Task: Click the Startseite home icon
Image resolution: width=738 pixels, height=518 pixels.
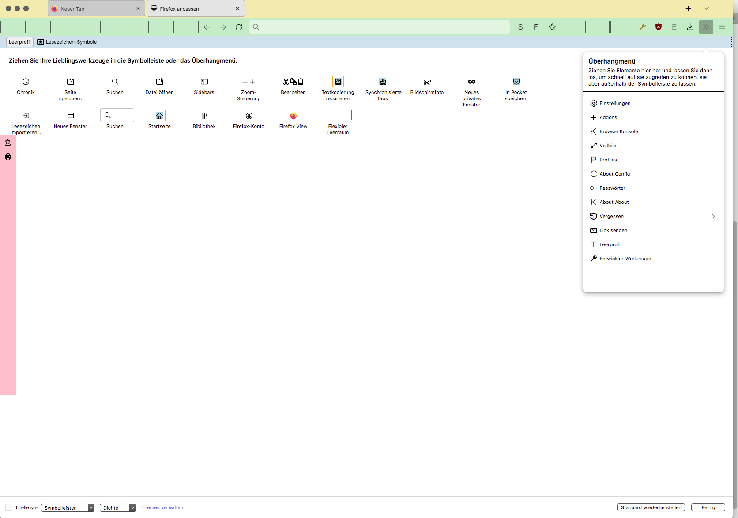Action: pyautogui.click(x=159, y=116)
